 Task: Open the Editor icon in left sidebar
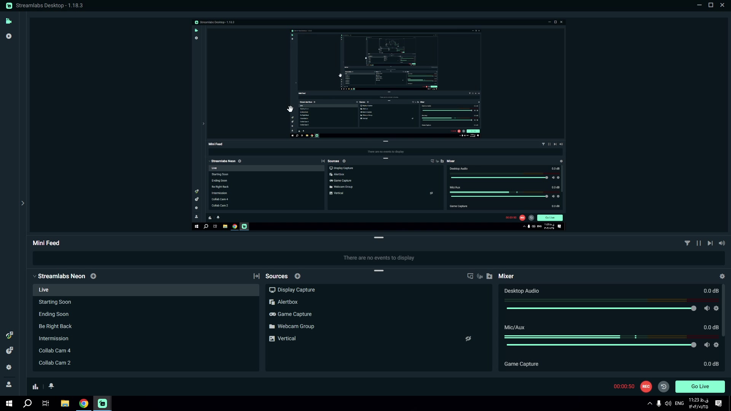[x=9, y=21]
